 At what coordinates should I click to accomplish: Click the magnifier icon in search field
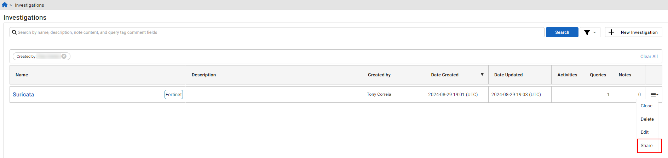tap(14, 32)
